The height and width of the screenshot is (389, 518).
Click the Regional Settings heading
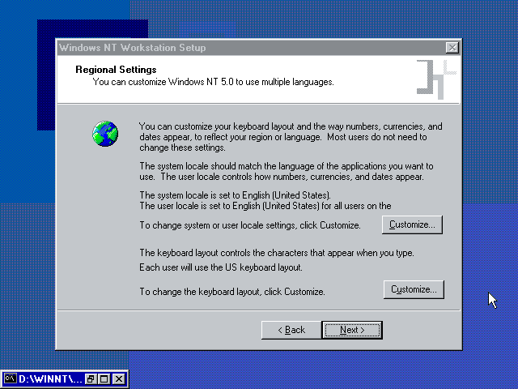coord(116,70)
